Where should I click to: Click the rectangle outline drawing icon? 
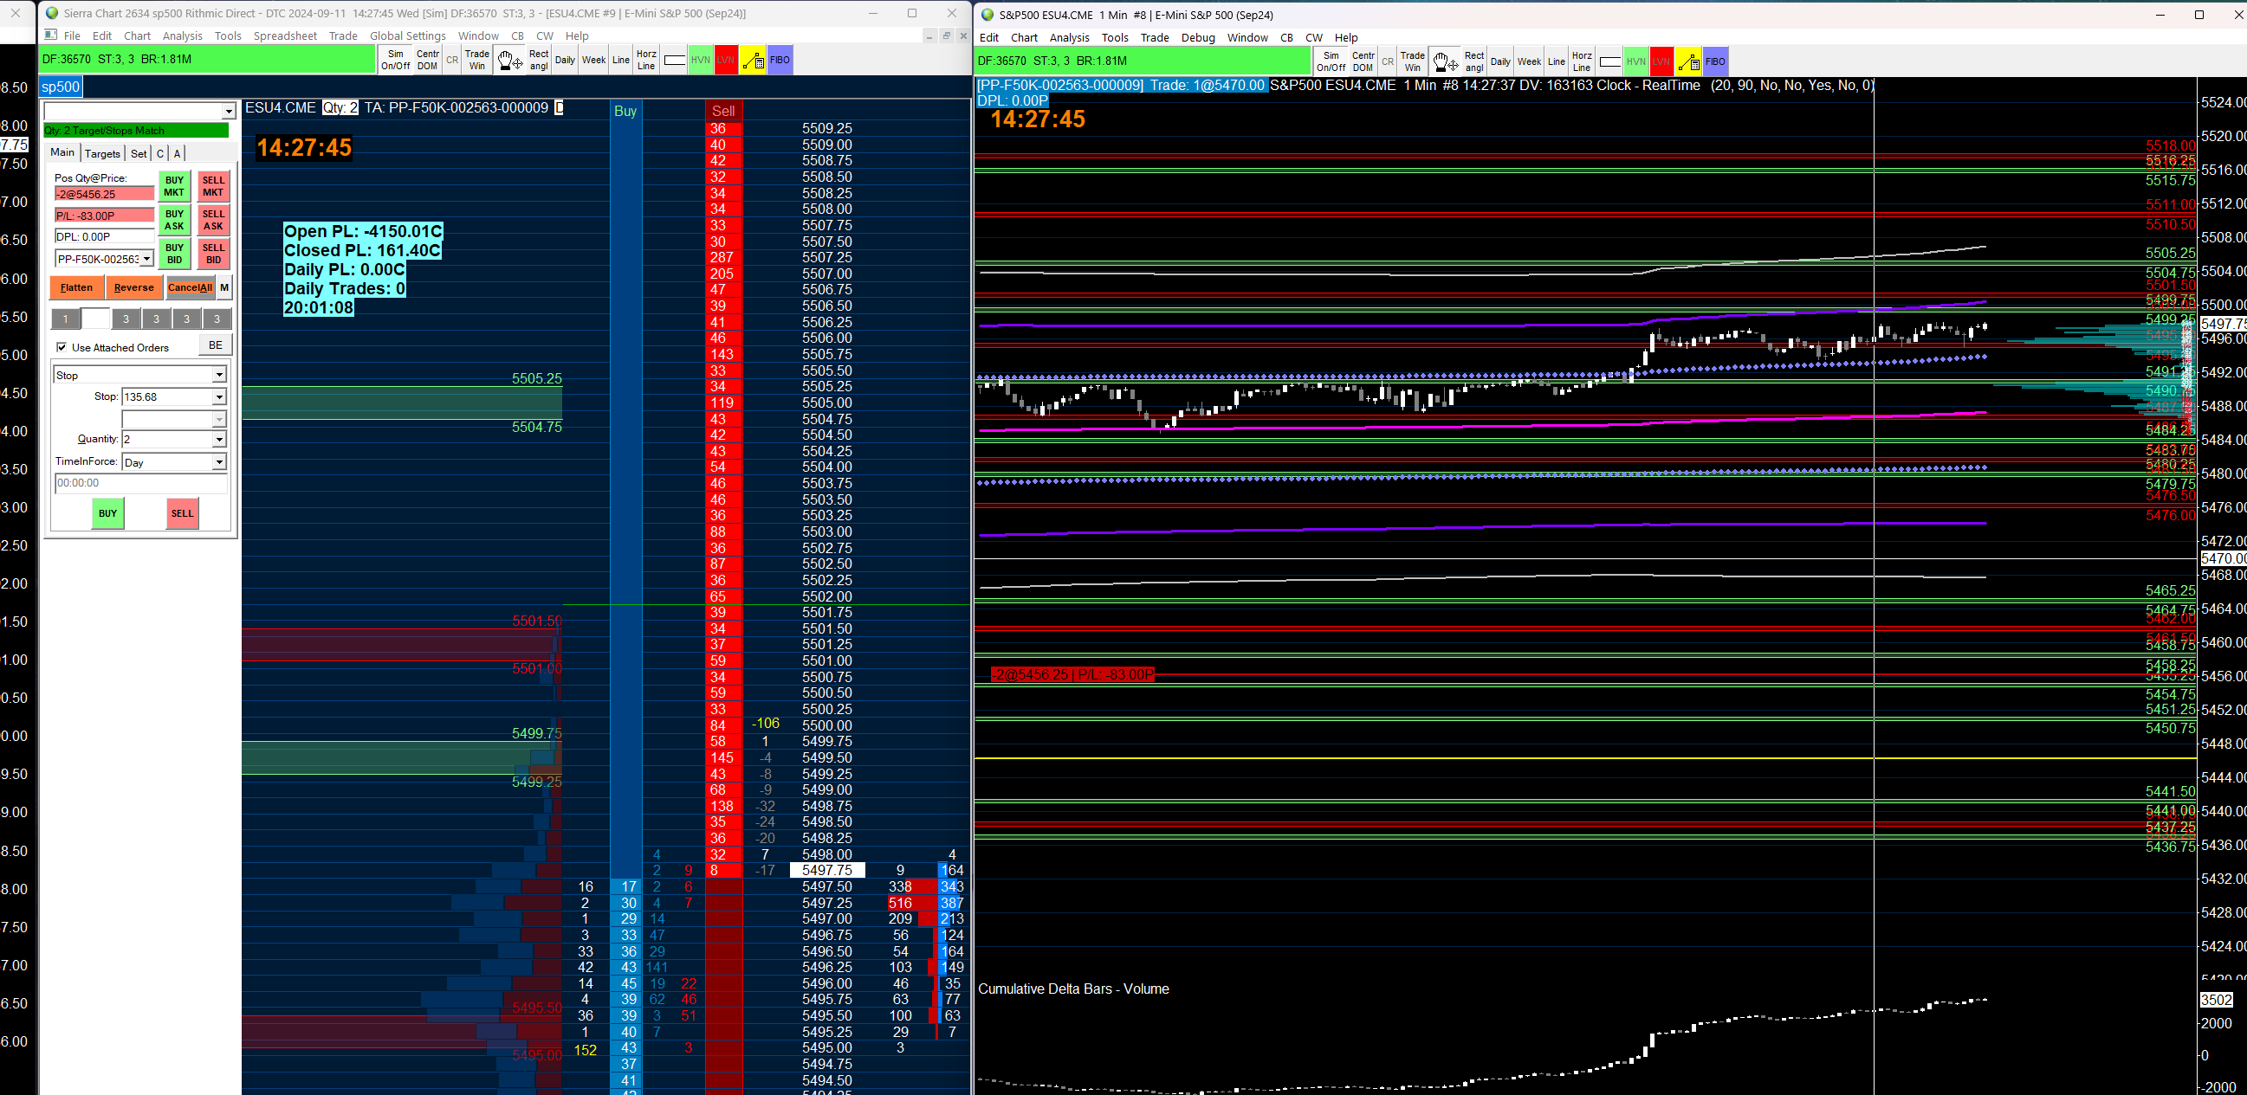674,60
